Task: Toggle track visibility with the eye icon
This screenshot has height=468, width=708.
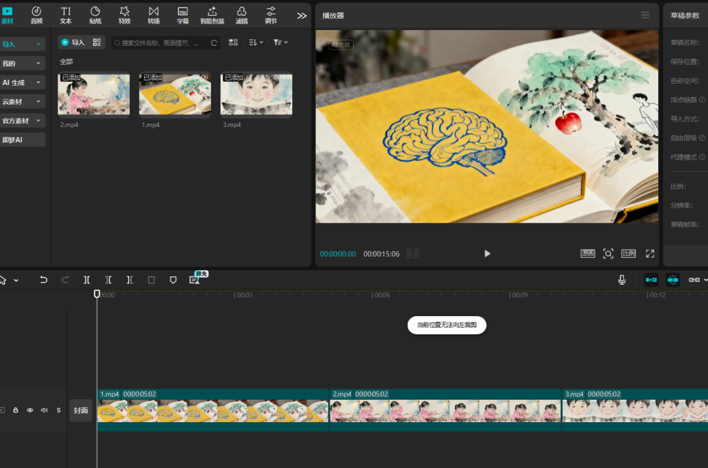Action: [x=29, y=410]
